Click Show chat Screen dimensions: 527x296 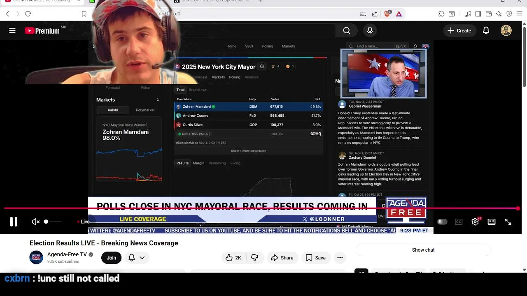point(423,250)
